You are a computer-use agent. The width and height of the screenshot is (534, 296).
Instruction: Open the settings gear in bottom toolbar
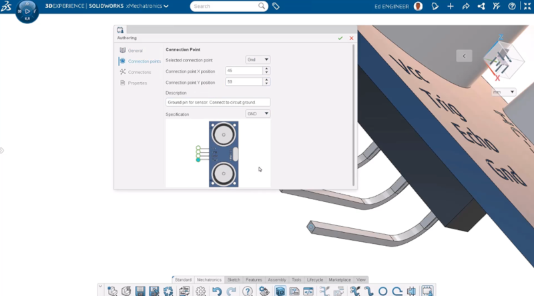point(200,291)
